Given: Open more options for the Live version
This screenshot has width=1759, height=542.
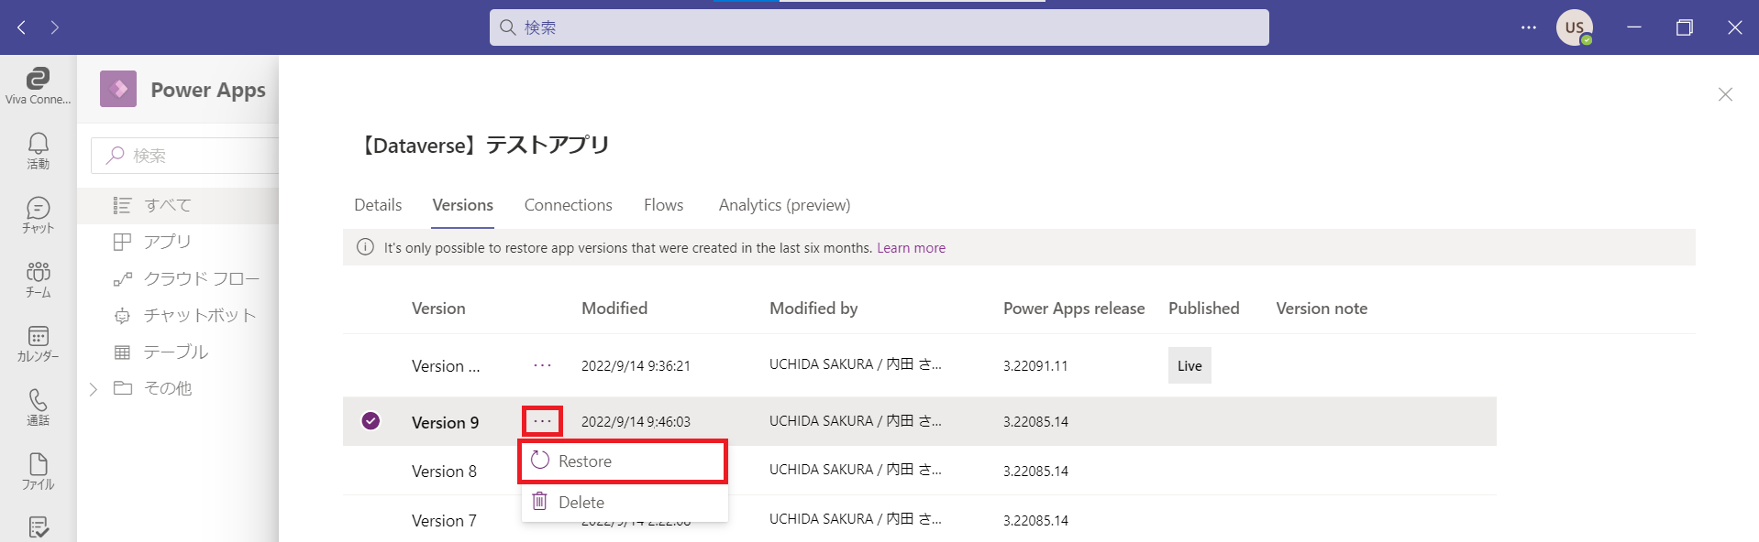Looking at the screenshot, I should point(542,365).
